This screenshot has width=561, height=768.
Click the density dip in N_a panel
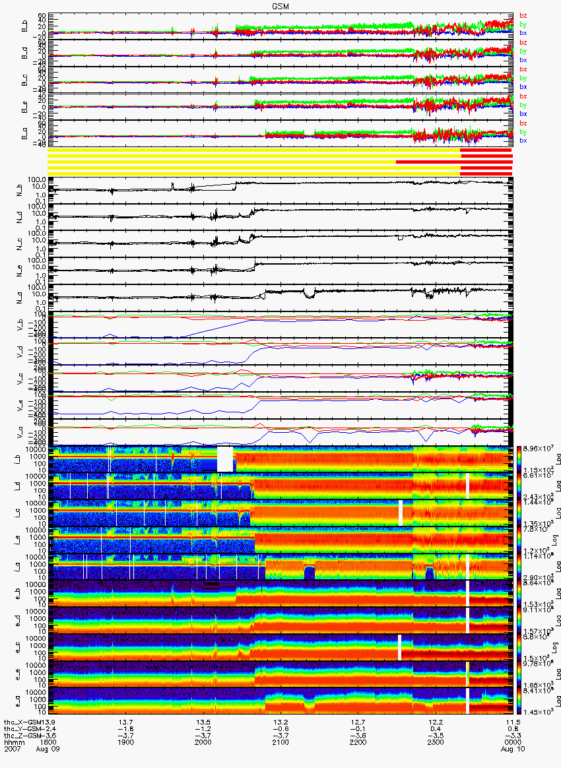(x=309, y=294)
